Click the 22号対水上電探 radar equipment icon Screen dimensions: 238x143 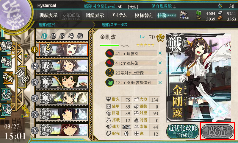point(109,73)
